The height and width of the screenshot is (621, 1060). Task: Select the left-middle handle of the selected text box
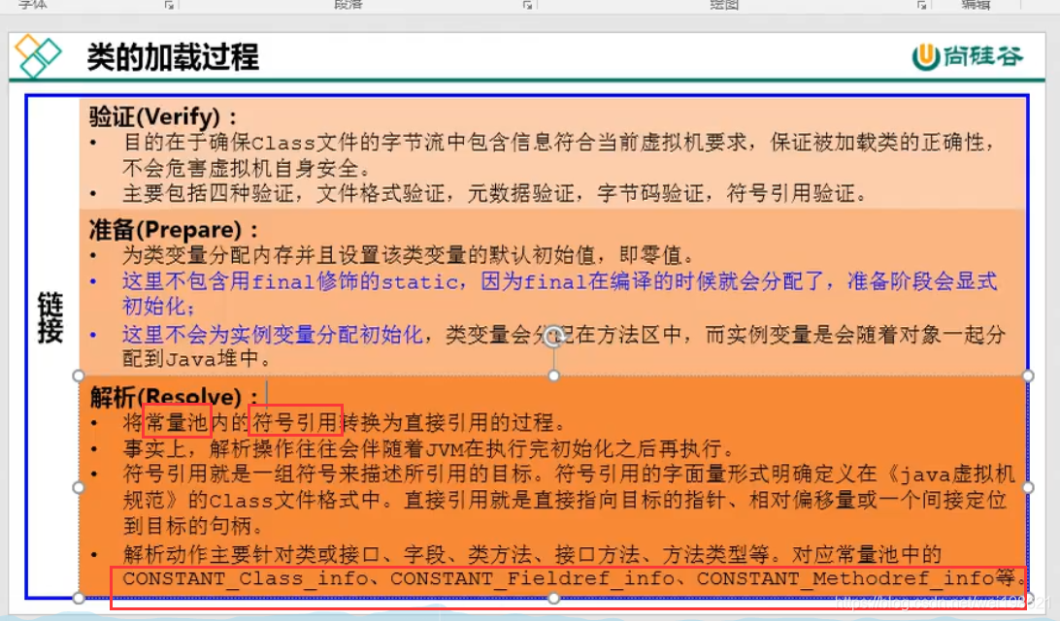point(79,487)
